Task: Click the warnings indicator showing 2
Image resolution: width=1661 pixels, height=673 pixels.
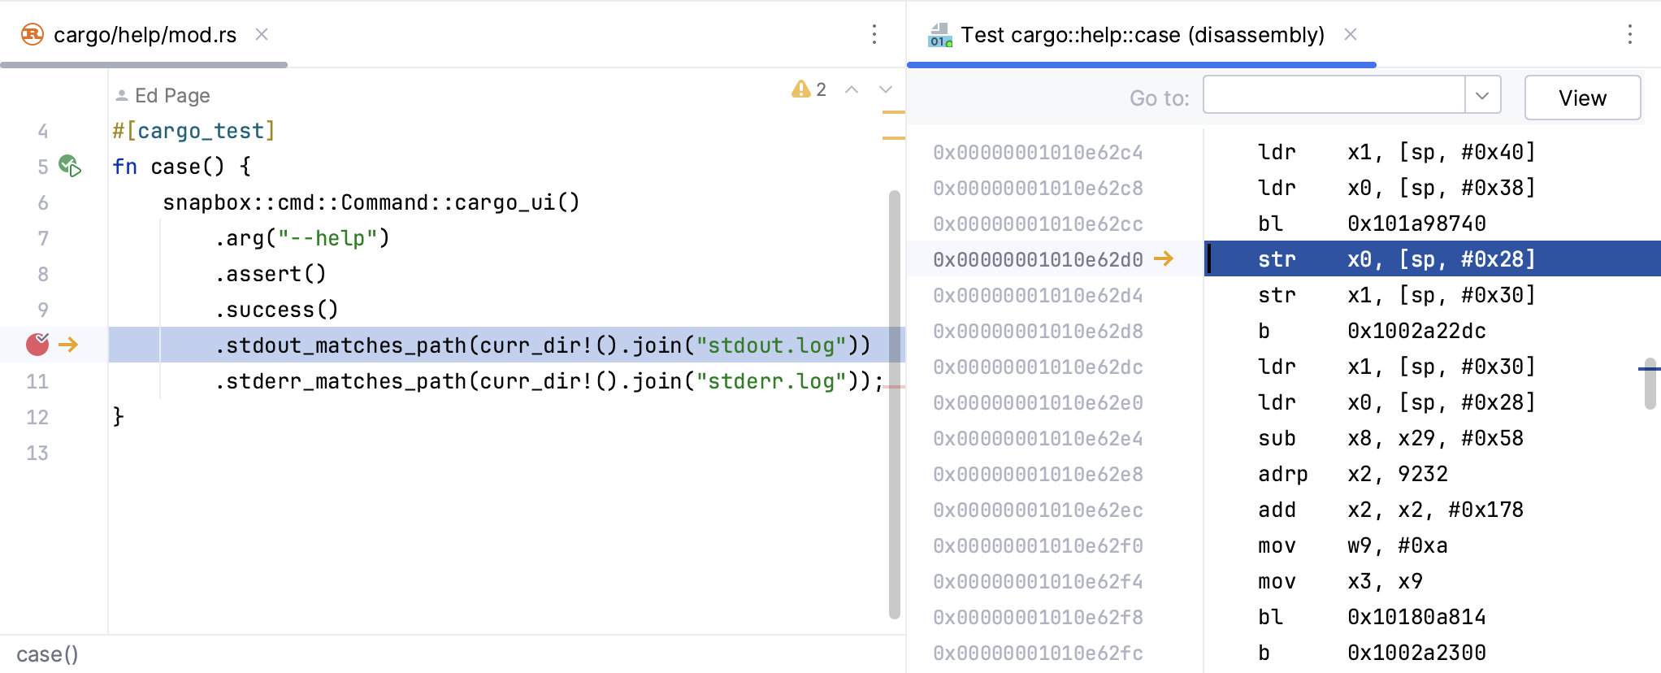Action: (809, 89)
